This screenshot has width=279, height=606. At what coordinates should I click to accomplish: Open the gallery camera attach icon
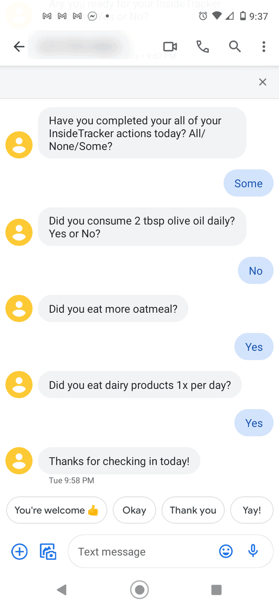[48, 552]
